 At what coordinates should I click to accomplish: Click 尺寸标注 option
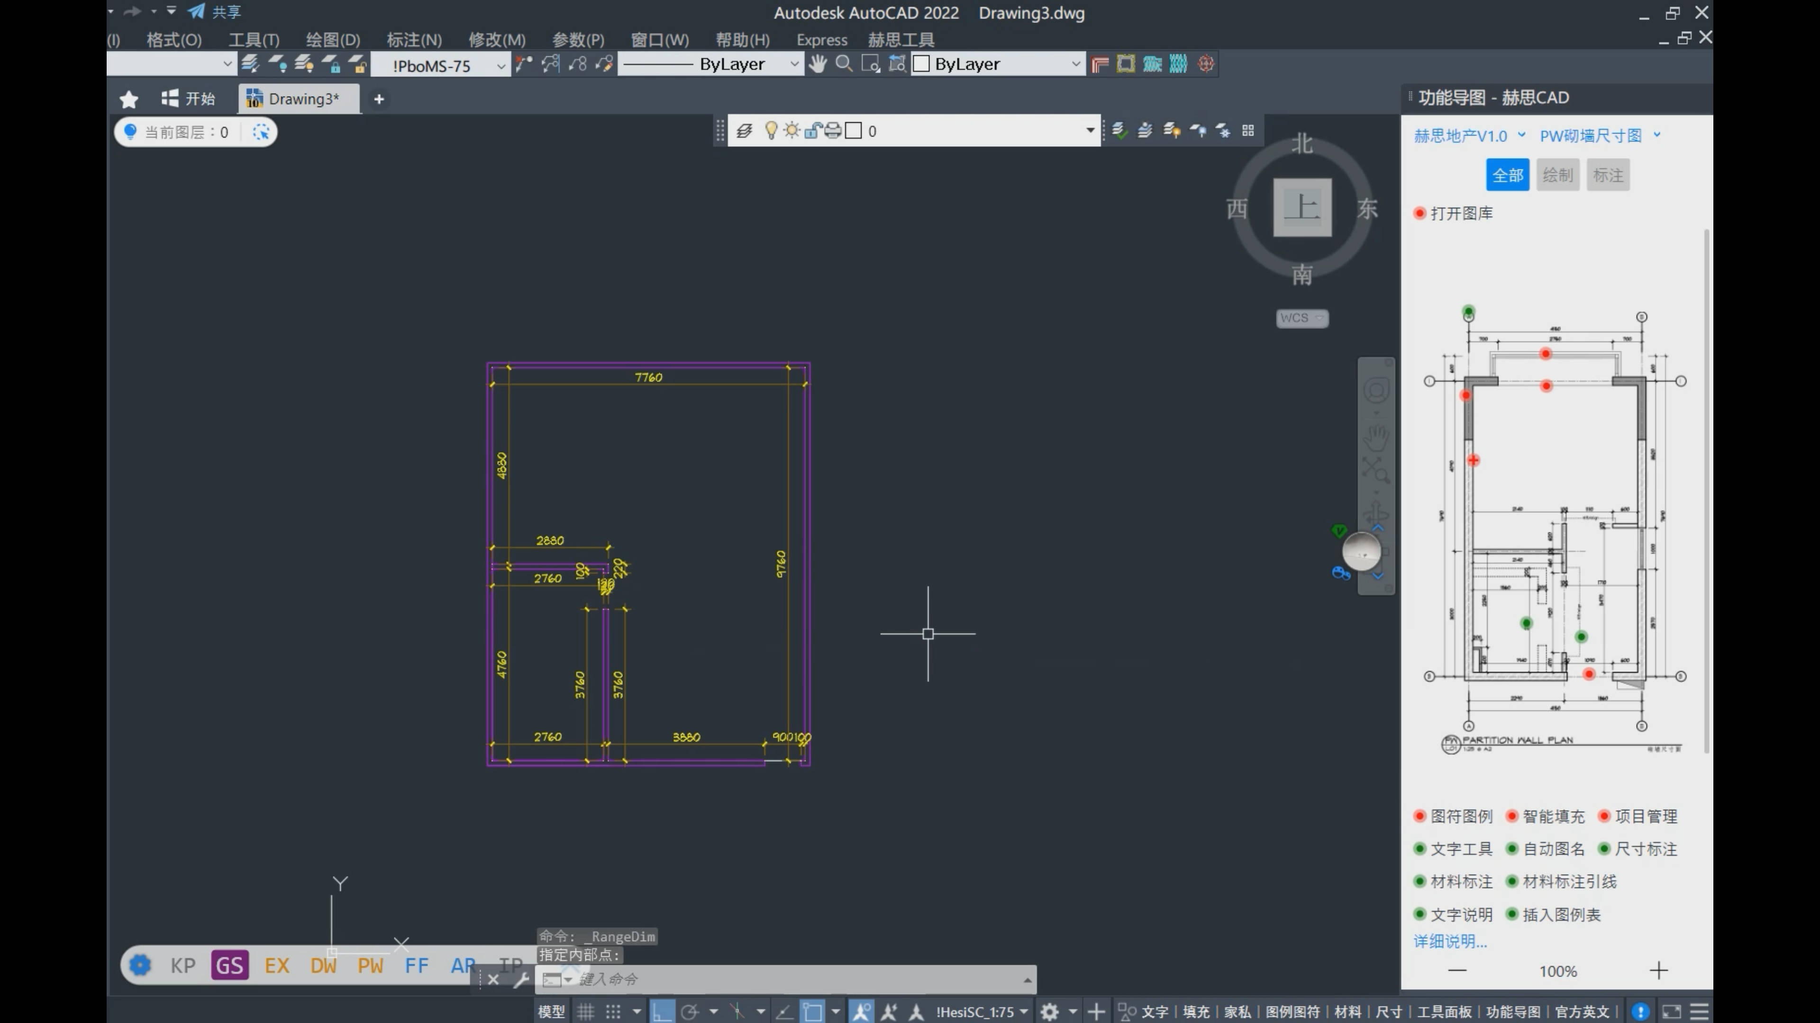click(1638, 849)
